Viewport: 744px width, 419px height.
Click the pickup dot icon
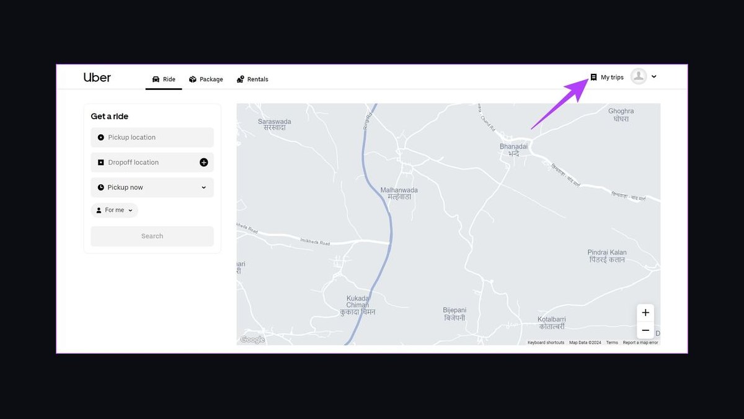click(x=100, y=137)
